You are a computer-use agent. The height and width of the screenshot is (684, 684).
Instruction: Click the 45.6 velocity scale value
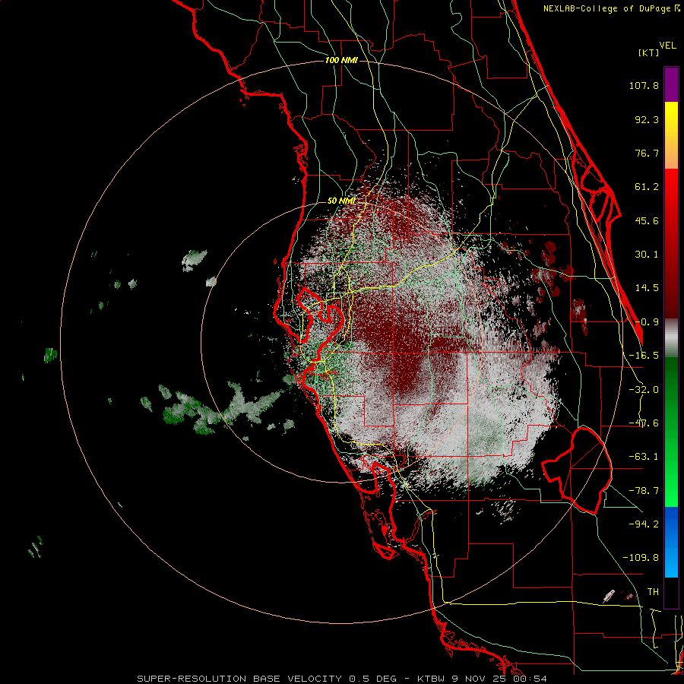coord(647,220)
